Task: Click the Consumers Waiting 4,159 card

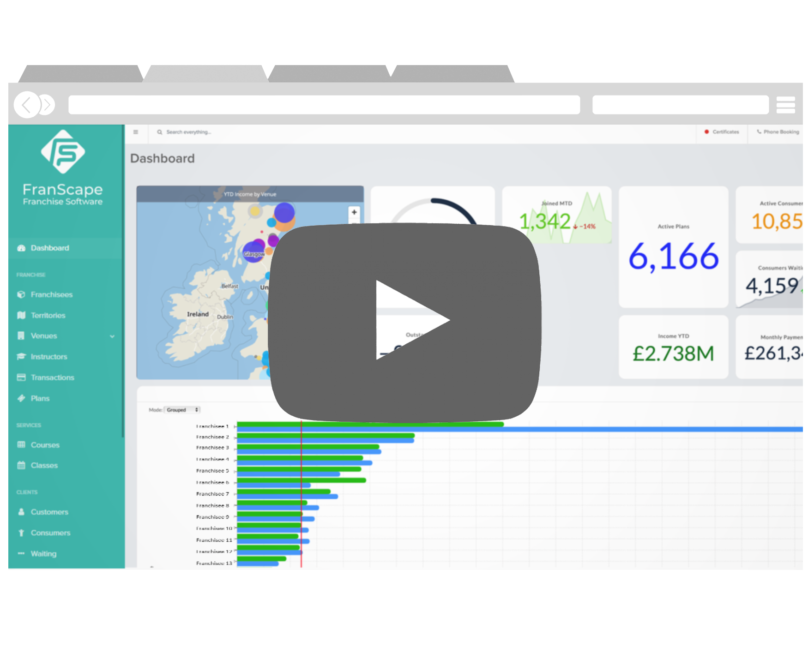Action: [x=770, y=280]
